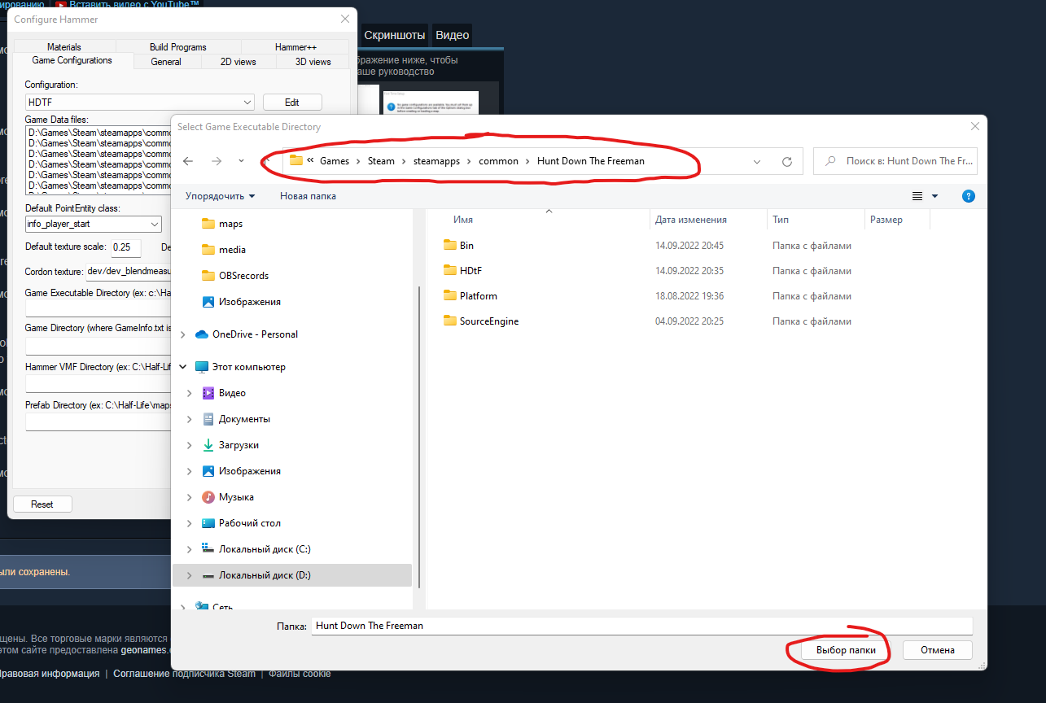Open address bar history dropdown

[759, 161]
